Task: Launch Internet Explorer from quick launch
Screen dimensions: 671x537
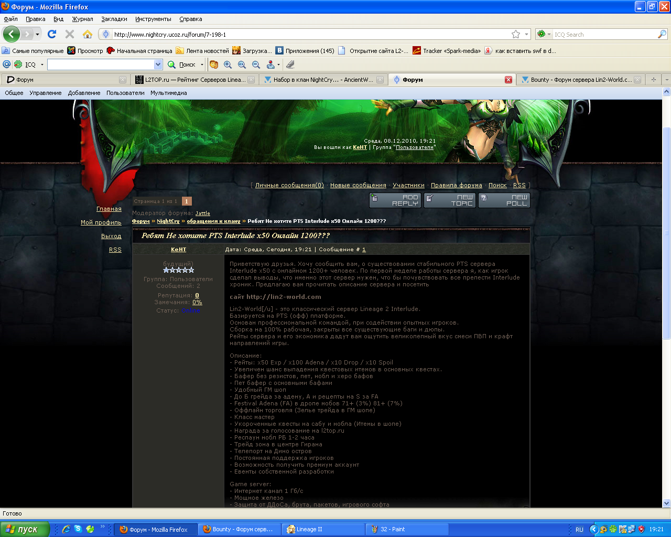Action: coord(66,529)
